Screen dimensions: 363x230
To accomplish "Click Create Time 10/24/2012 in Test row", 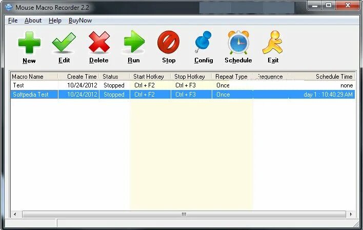I will [82, 85].
